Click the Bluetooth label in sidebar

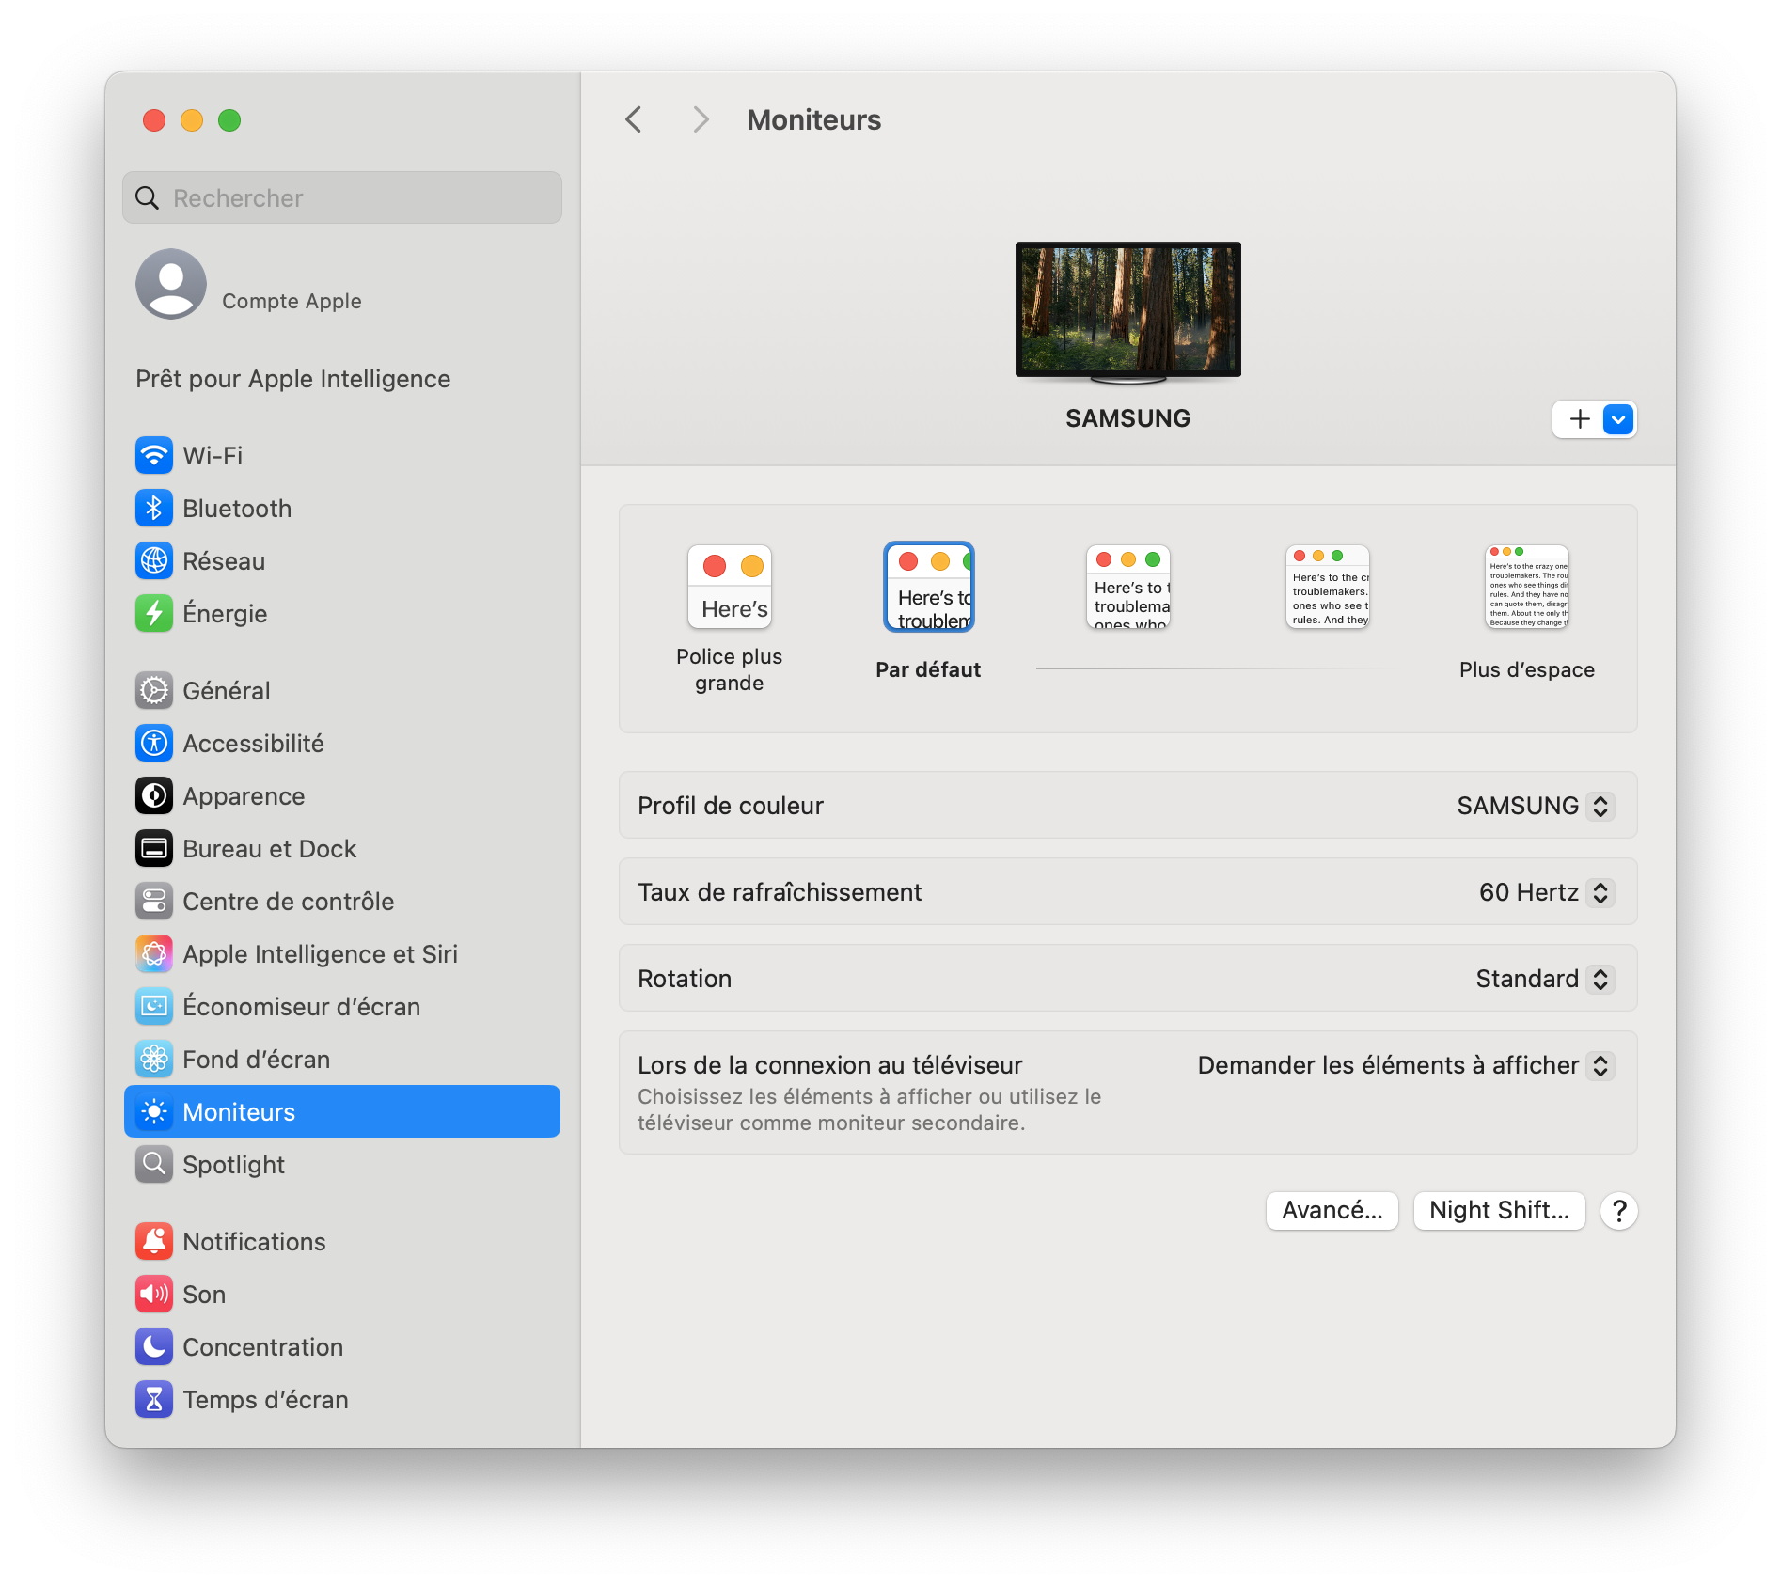237,509
